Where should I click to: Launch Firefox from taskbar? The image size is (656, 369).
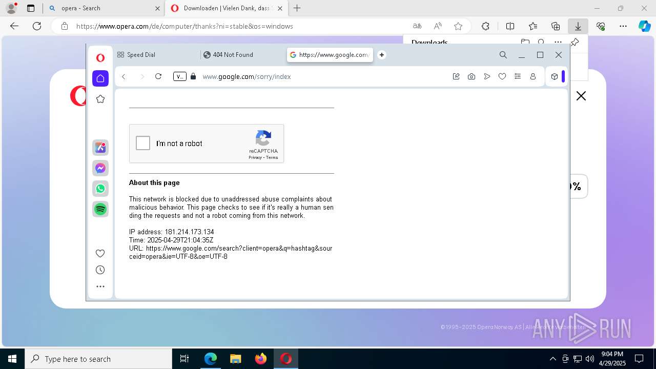(x=261, y=359)
